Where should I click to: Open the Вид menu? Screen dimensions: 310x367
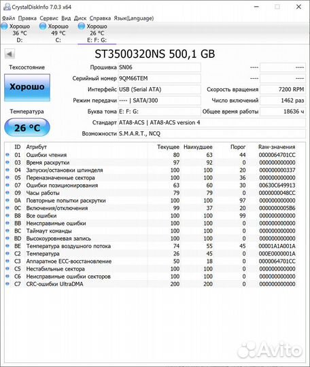(66, 18)
